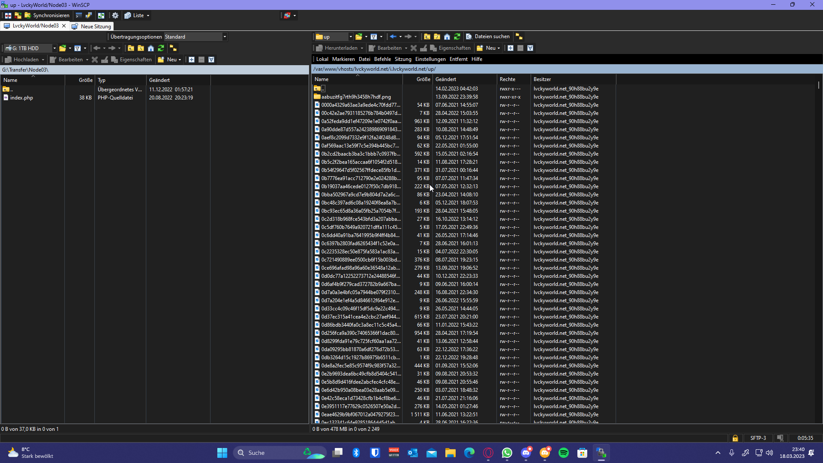Click the Dateien suchen button

(488, 37)
